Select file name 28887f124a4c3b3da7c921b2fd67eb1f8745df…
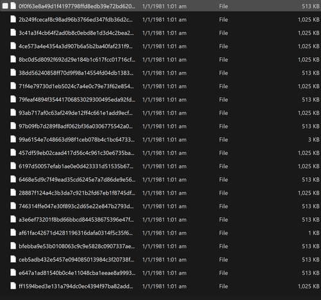This screenshot has width=321, height=300. (77, 193)
